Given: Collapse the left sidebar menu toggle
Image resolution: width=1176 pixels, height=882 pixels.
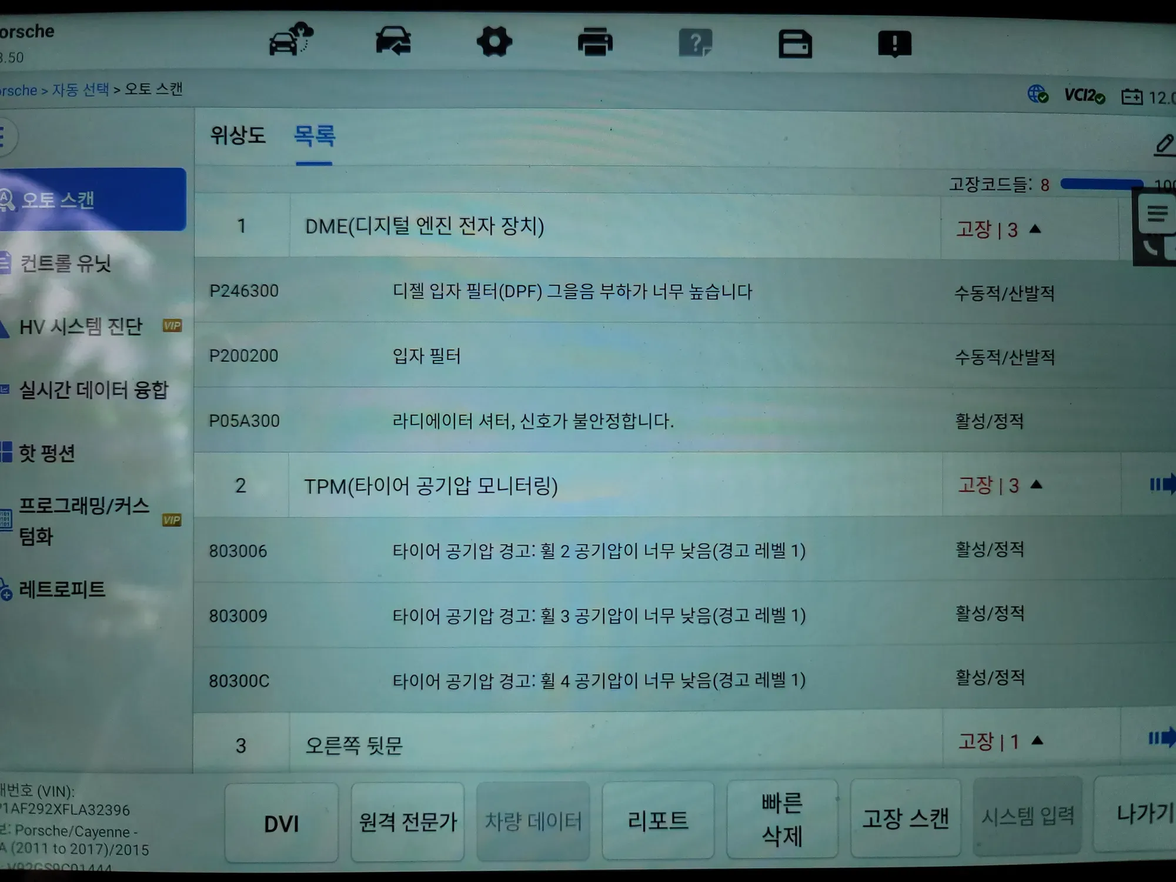Looking at the screenshot, I should pyautogui.click(x=6, y=136).
